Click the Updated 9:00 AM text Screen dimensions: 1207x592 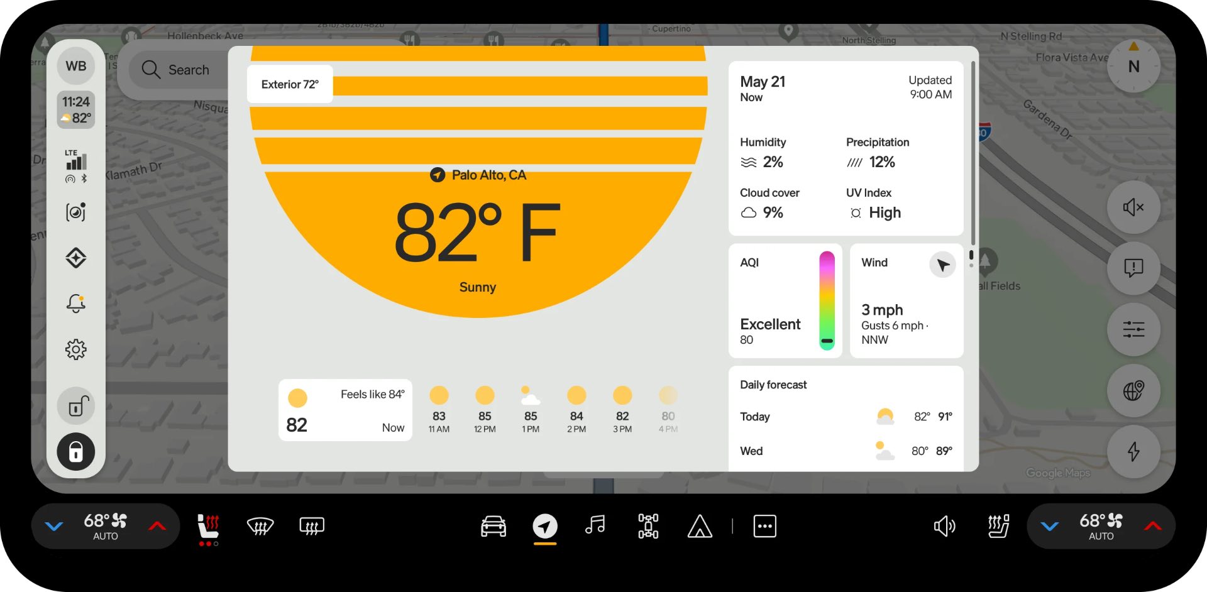(930, 87)
